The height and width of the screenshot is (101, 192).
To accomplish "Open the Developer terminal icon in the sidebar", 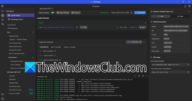I will point(2,15).
